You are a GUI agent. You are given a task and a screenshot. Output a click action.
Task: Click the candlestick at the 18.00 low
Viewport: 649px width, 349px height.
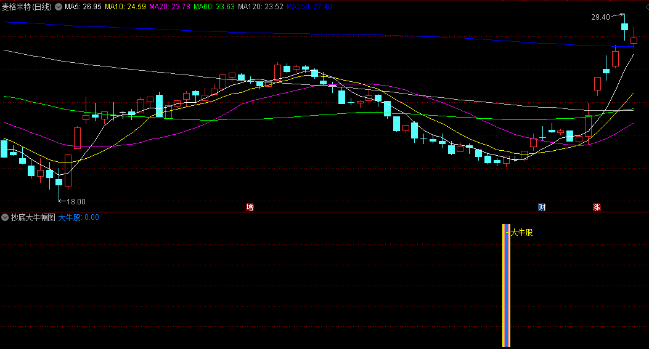click(x=59, y=182)
